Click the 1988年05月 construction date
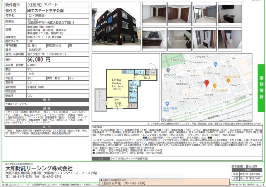Image resolution: width=266 pixels, height=187 pixels. pyautogui.click(x=34, y=50)
